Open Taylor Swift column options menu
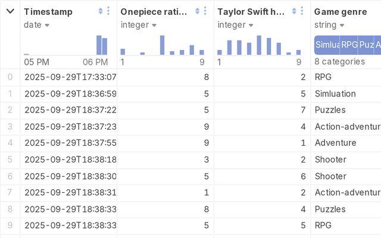Viewport: 381px width, 238px height. click(x=302, y=11)
